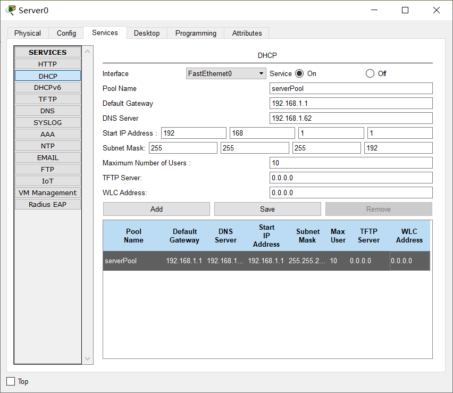Click the Save pool button

[x=267, y=209]
